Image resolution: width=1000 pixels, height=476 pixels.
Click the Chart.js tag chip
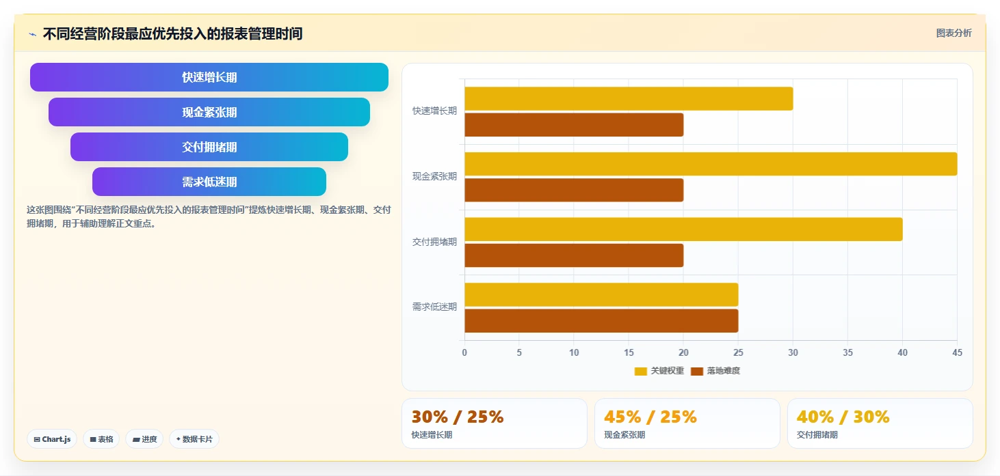click(52, 439)
